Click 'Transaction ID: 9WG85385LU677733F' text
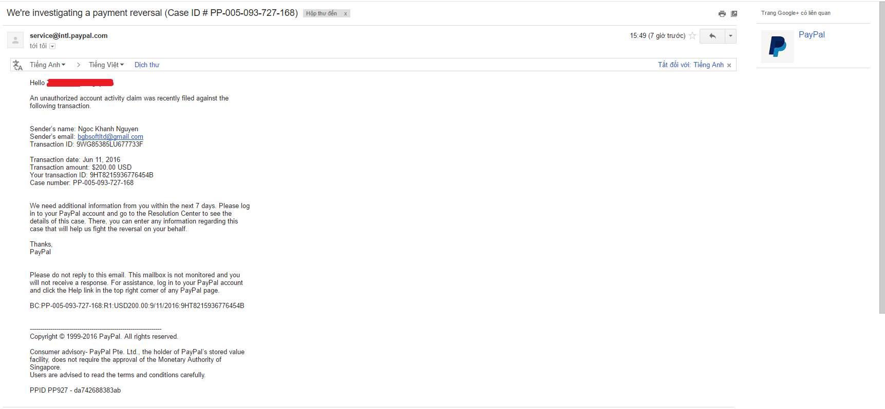The width and height of the screenshot is (885, 409). click(86, 145)
